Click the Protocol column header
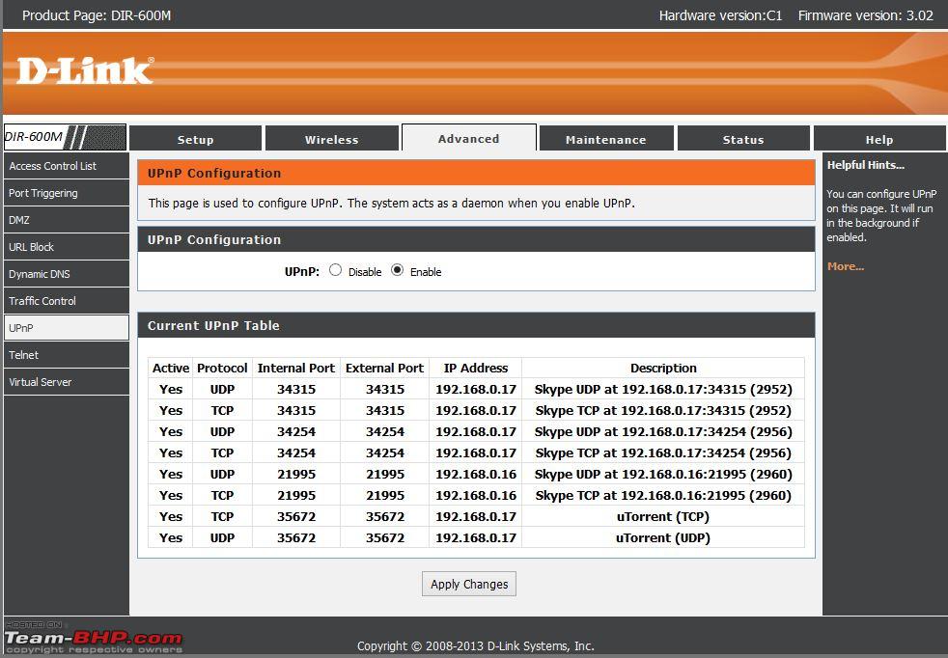948x658 pixels. pyautogui.click(x=222, y=368)
